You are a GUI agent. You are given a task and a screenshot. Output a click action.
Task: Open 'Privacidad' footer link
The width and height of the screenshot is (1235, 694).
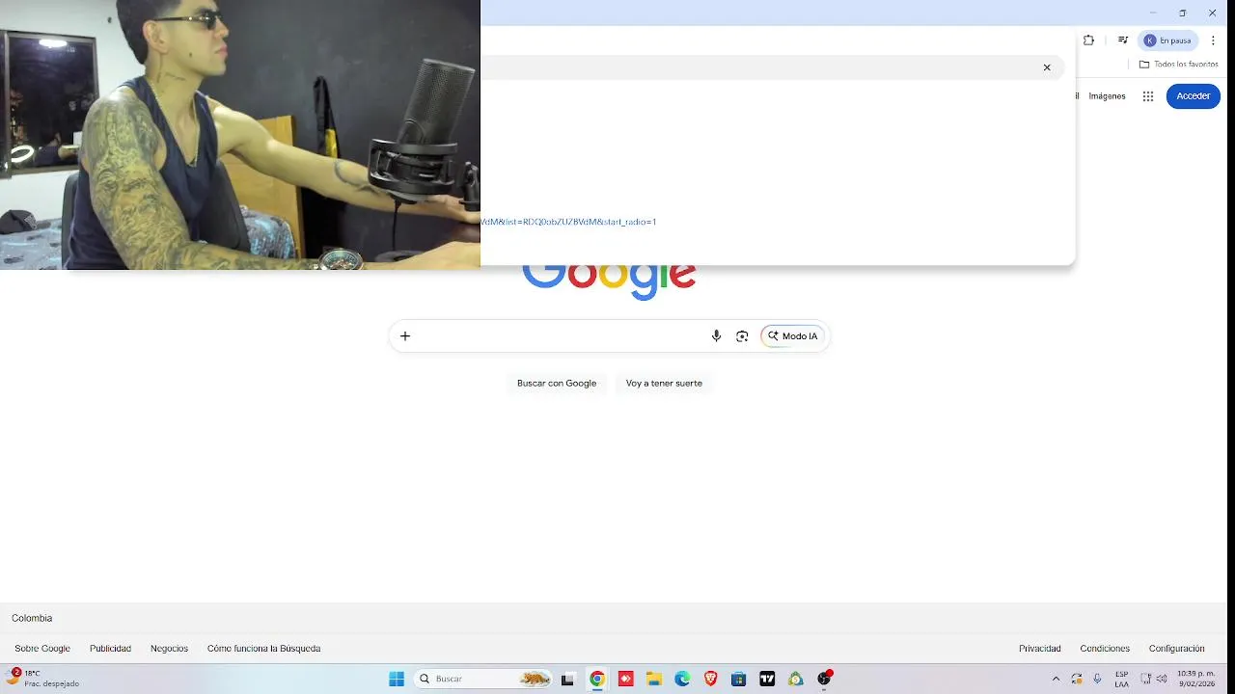[x=1040, y=649]
